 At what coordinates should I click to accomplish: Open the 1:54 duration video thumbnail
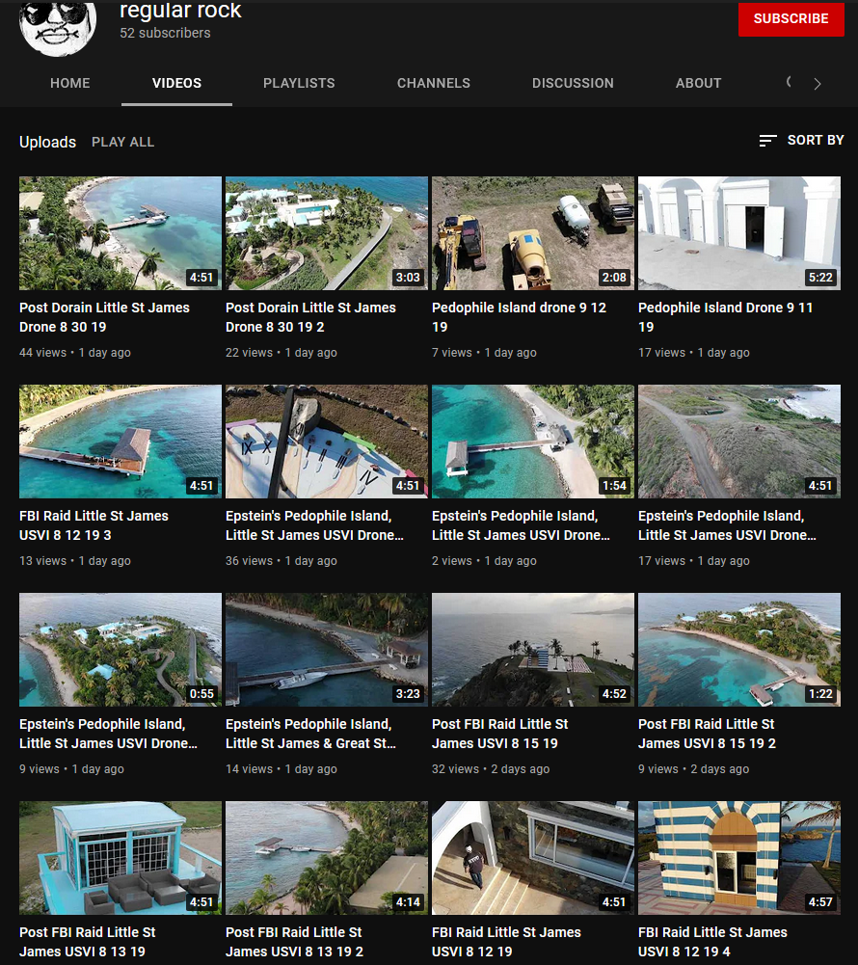point(533,442)
